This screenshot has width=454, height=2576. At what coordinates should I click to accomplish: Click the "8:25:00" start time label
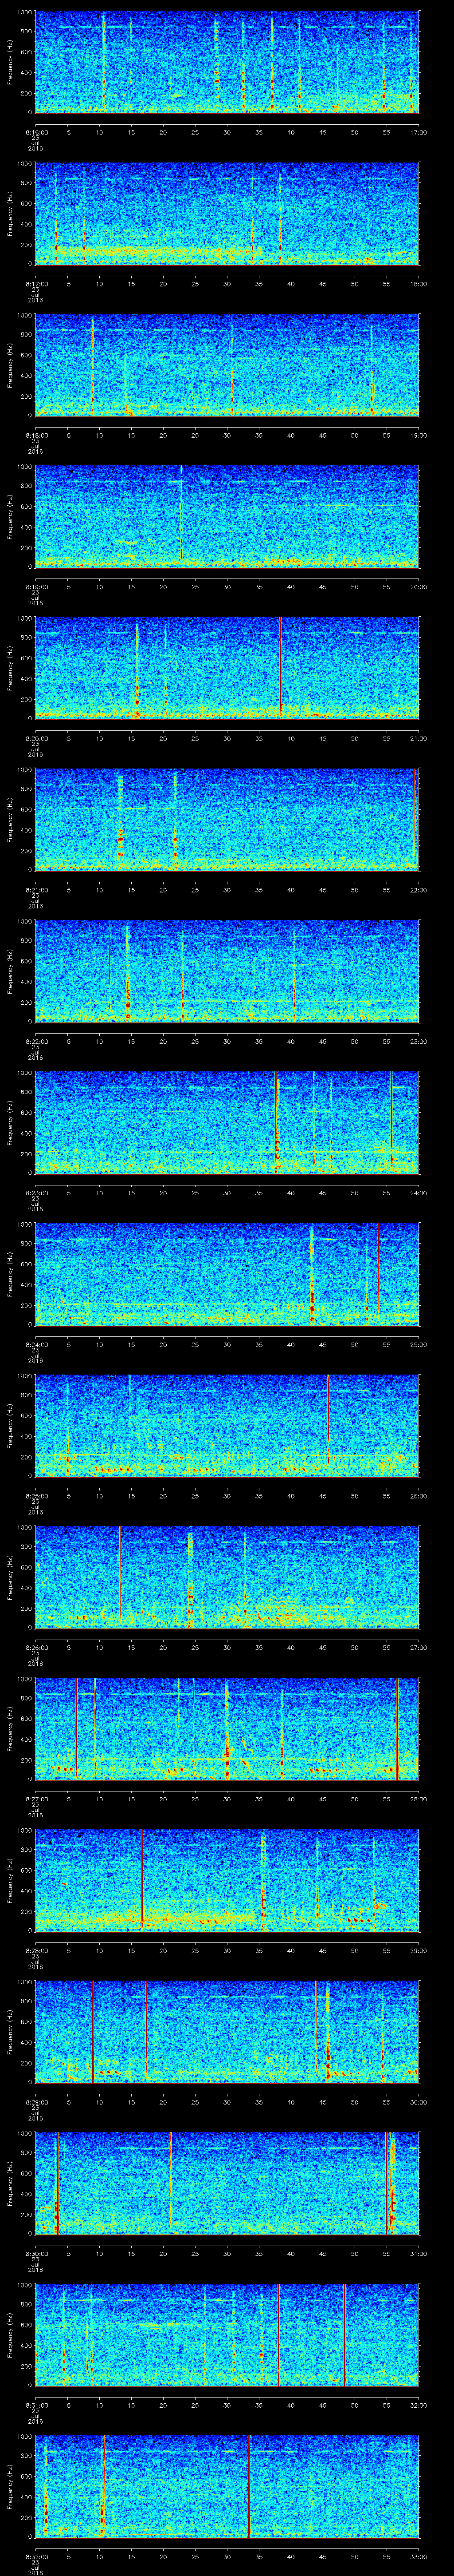(x=36, y=1496)
